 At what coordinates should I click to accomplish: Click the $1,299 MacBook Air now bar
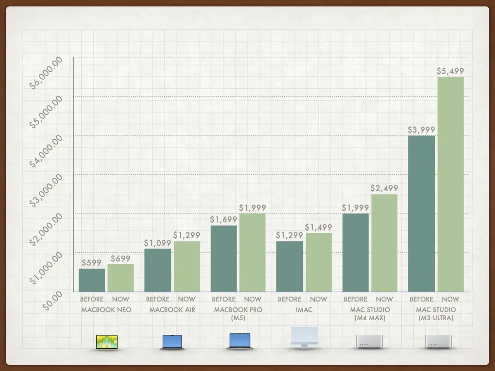point(186,267)
